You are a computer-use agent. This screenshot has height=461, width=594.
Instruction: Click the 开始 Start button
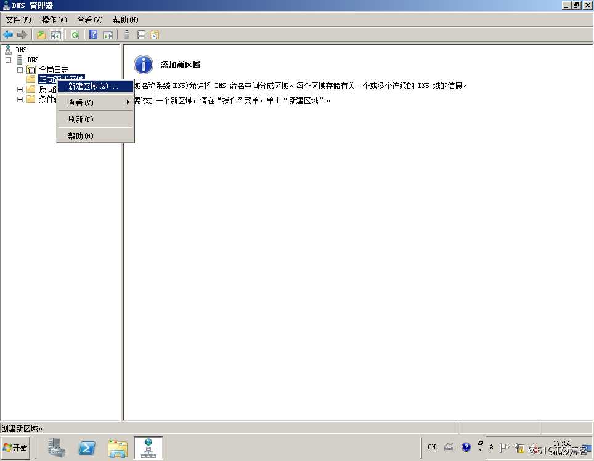15,447
